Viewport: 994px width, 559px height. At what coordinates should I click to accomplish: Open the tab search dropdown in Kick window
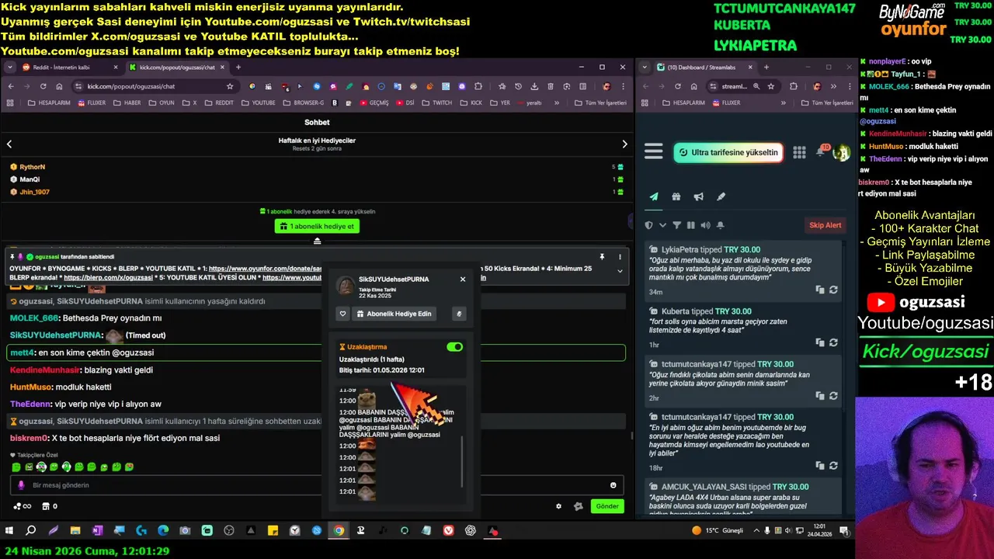tap(10, 68)
